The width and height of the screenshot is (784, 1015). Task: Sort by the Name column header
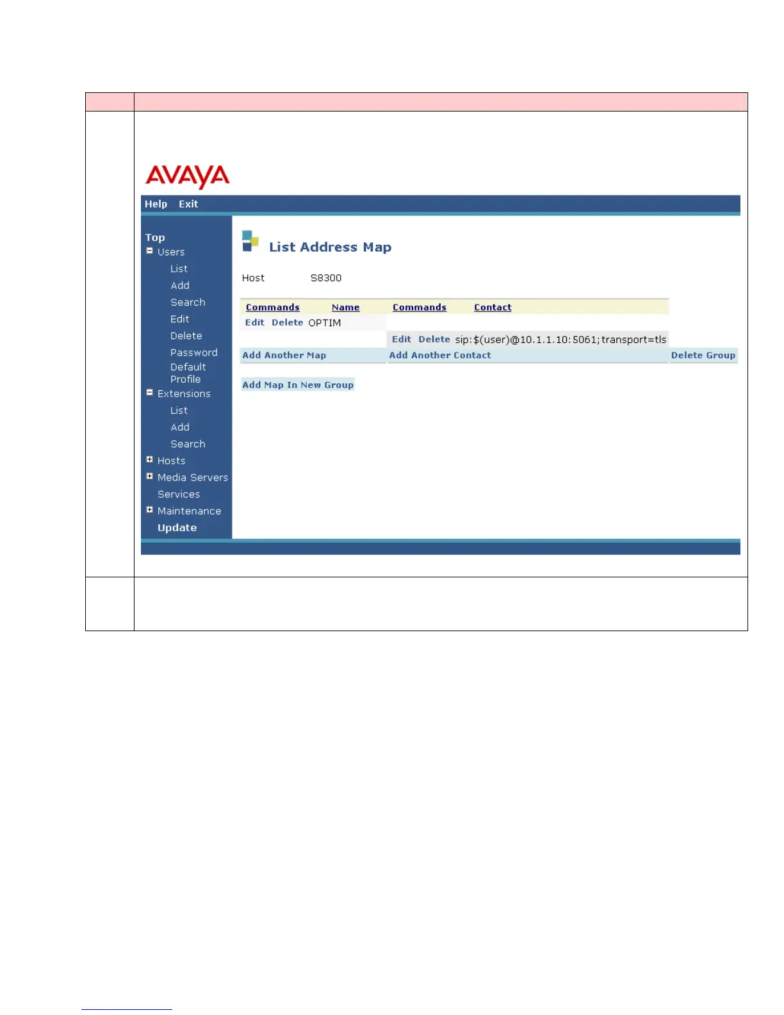tap(346, 308)
